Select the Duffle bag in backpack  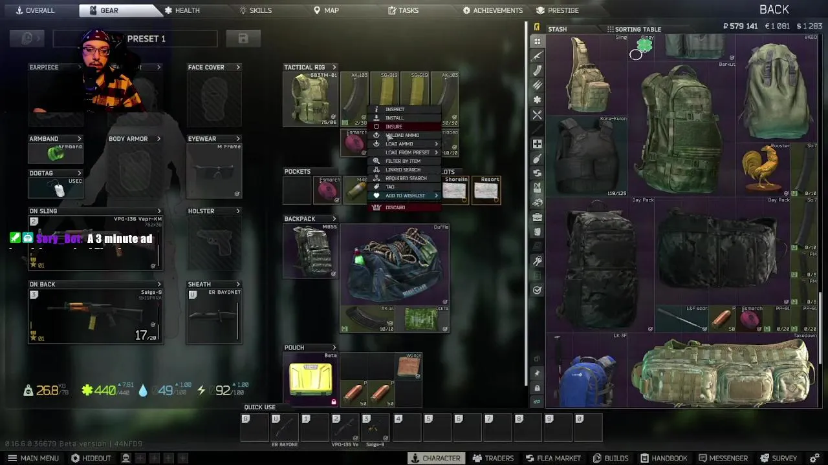(395, 263)
